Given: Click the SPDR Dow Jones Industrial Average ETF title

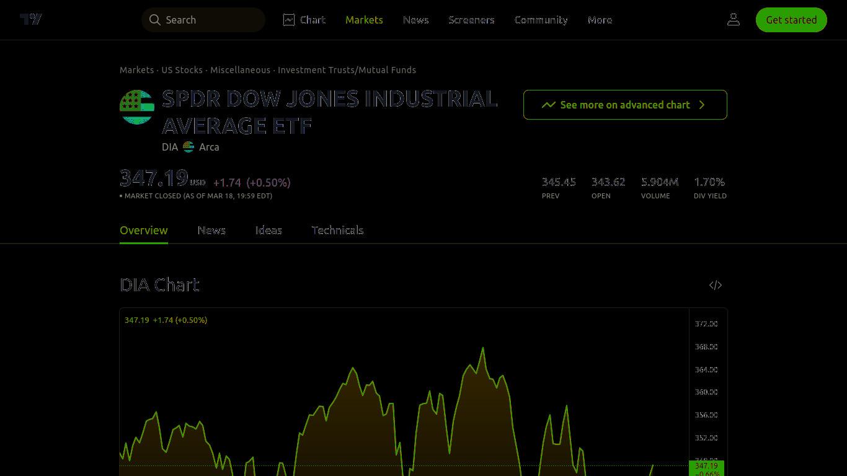Looking at the screenshot, I should [330, 112].
